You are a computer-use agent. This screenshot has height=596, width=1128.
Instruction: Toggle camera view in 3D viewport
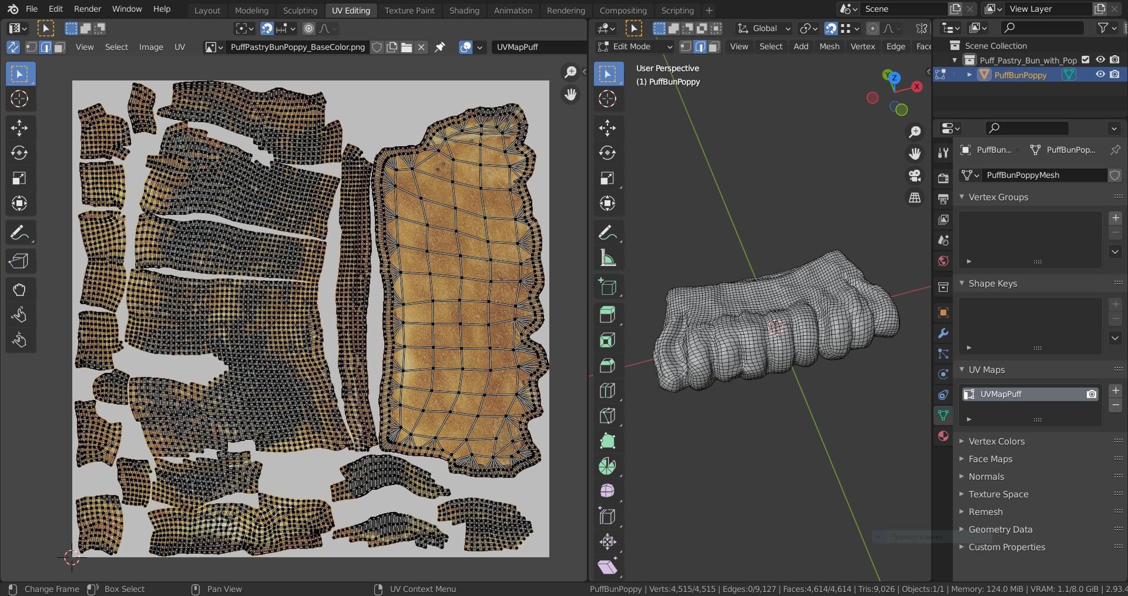tap(915, 176)
